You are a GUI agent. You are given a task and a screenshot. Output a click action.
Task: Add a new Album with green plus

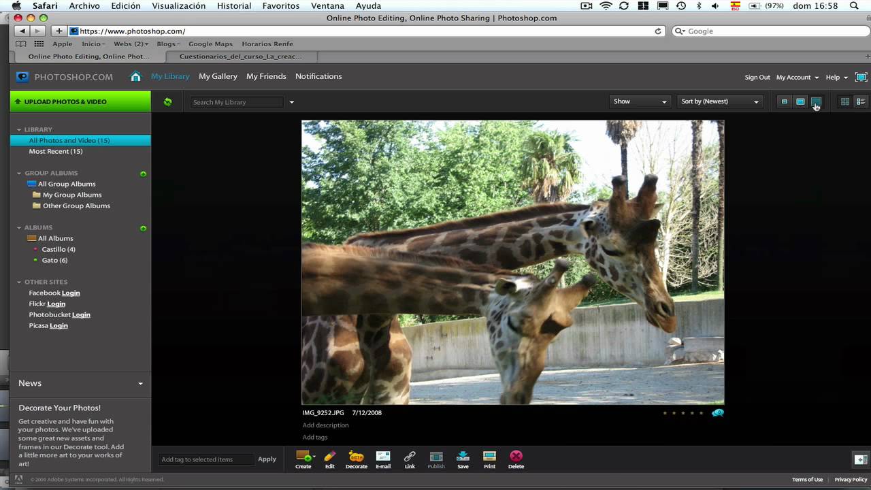click(x=143, y=228)
